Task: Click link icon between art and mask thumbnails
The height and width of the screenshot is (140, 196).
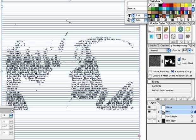Action: (162, 61)
